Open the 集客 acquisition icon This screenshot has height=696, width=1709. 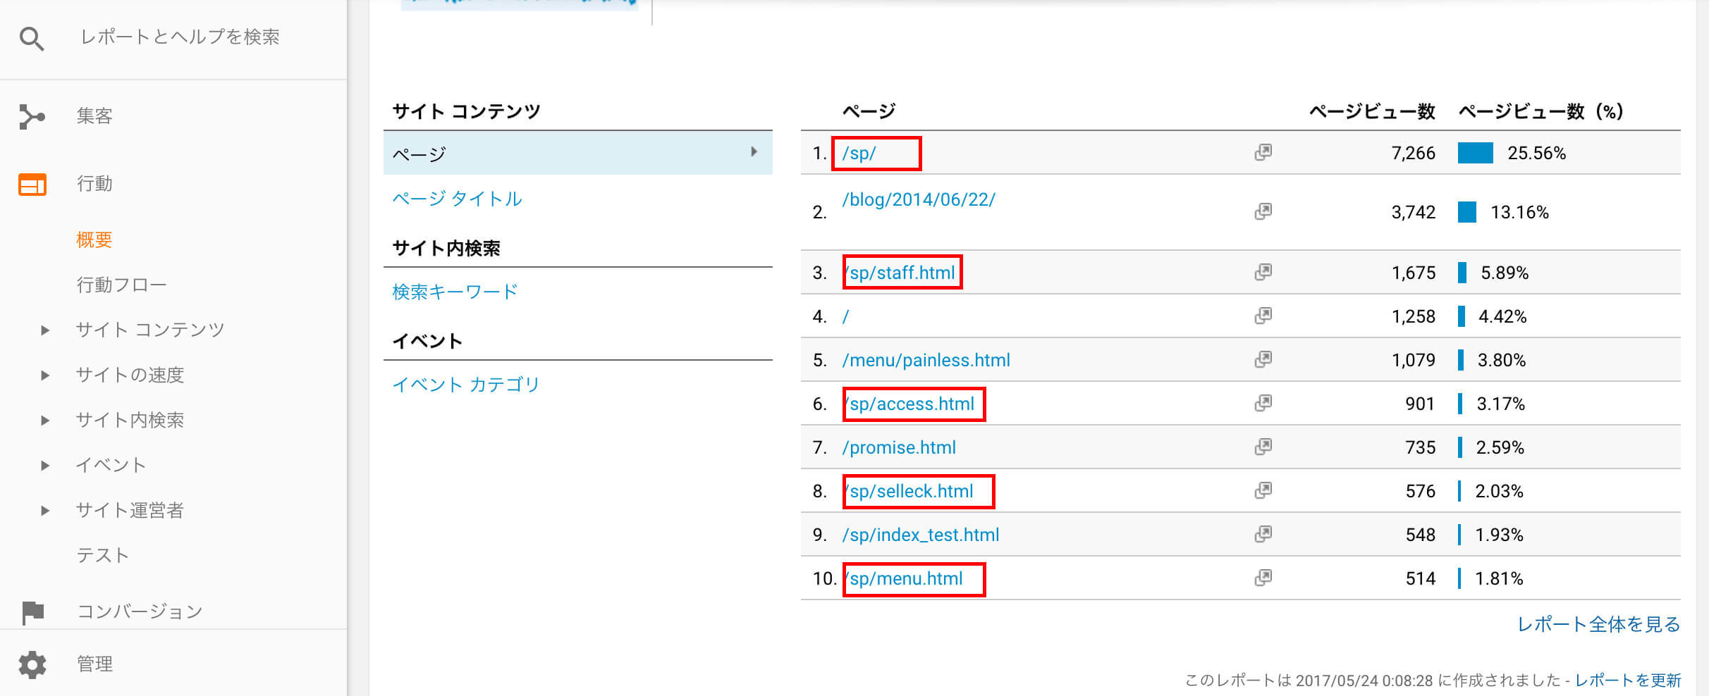(x=32, y=116)
